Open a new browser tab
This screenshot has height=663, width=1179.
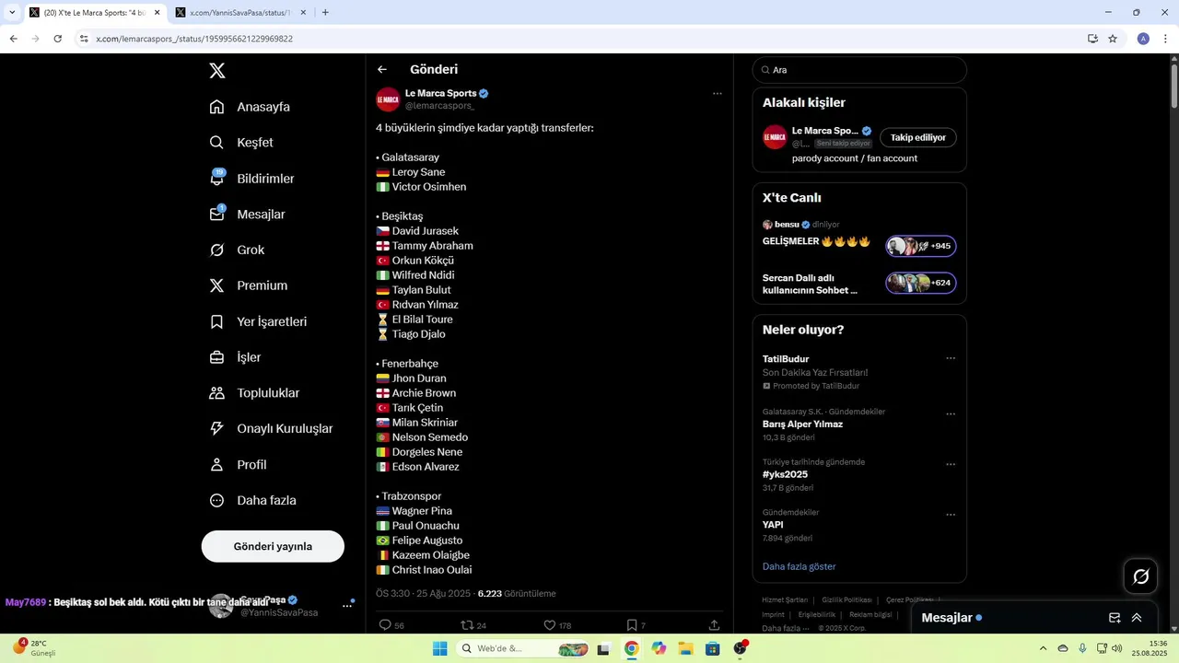(x=325, y=13)
